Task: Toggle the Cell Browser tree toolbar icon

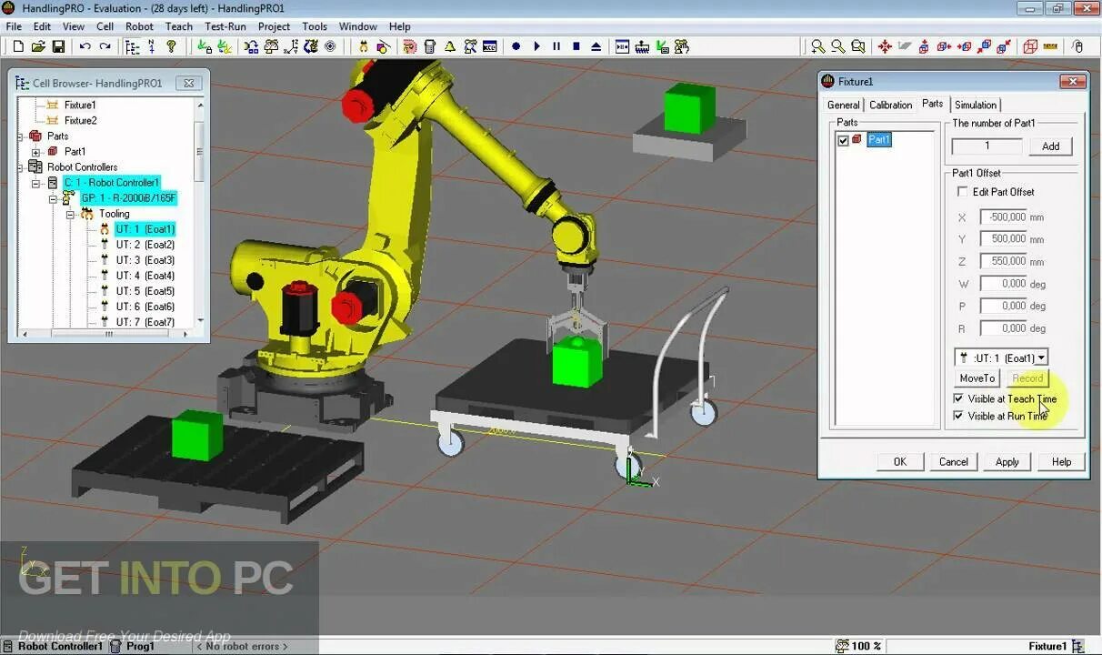Action: pyautogui.click(x=133, y=46)
